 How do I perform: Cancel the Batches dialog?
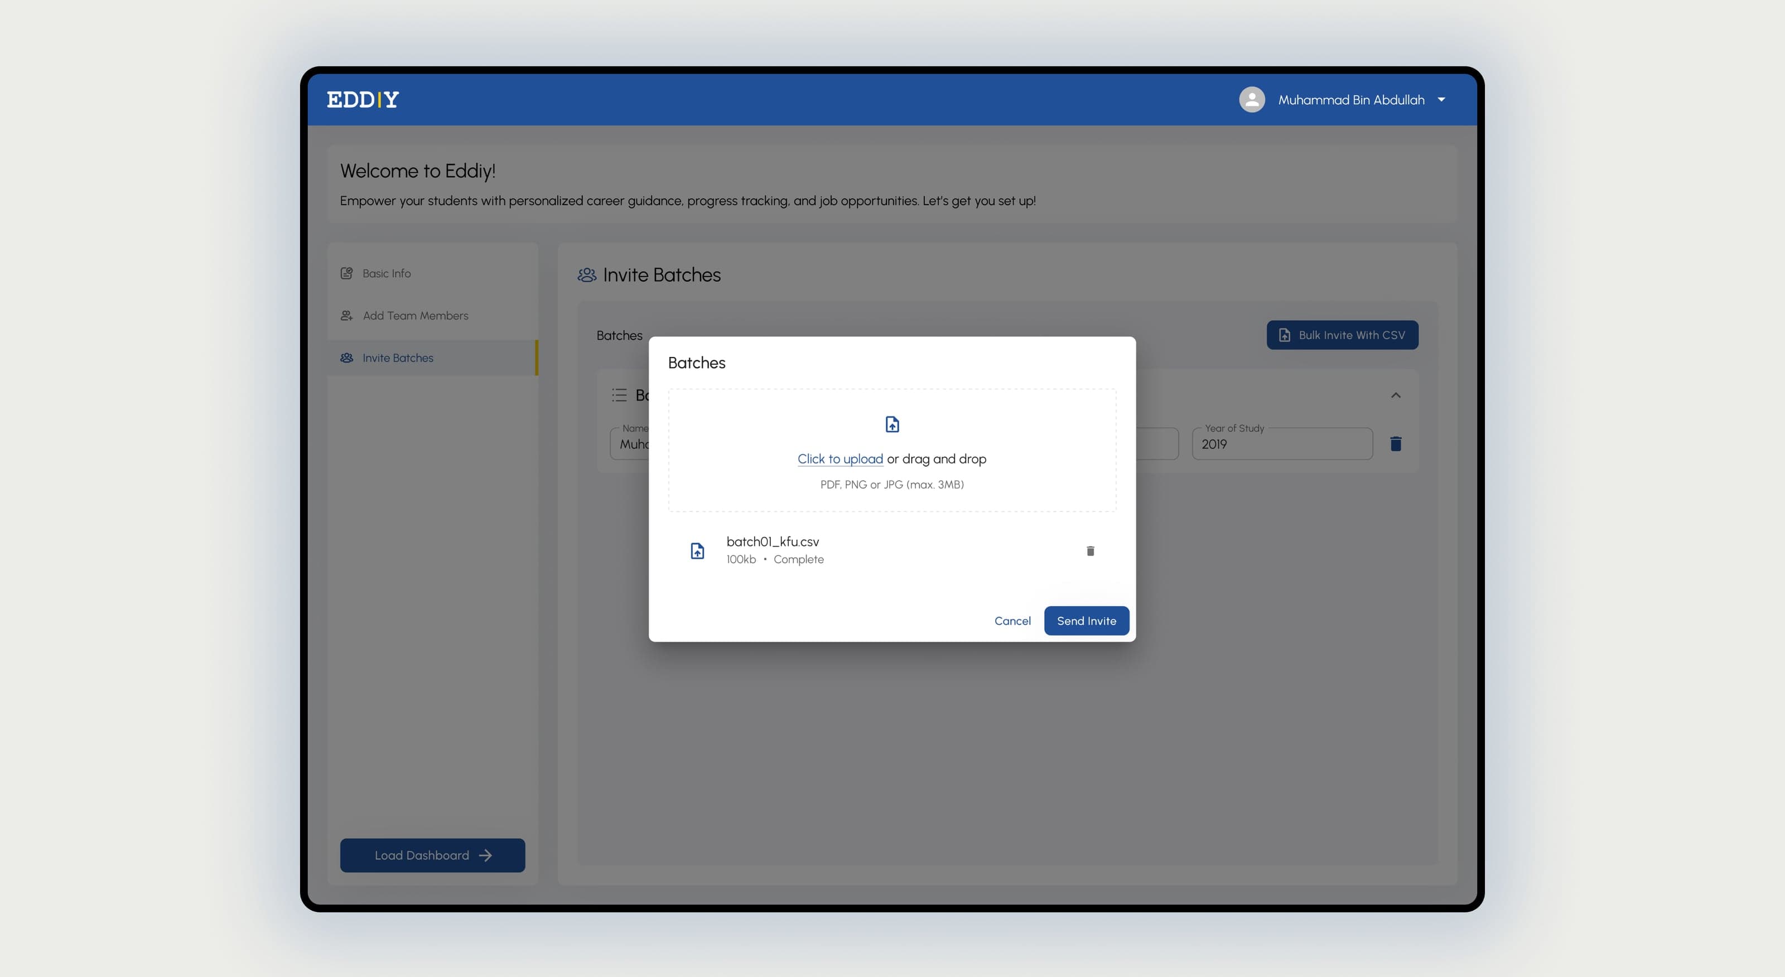tap(1012, 622)
